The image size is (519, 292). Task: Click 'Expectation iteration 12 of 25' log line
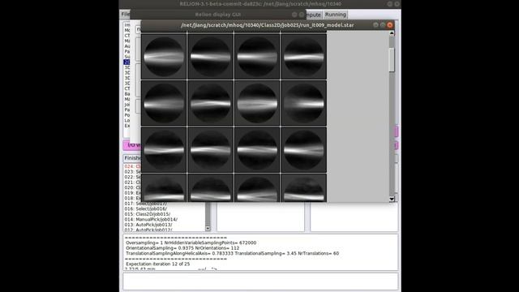(158, 264)
